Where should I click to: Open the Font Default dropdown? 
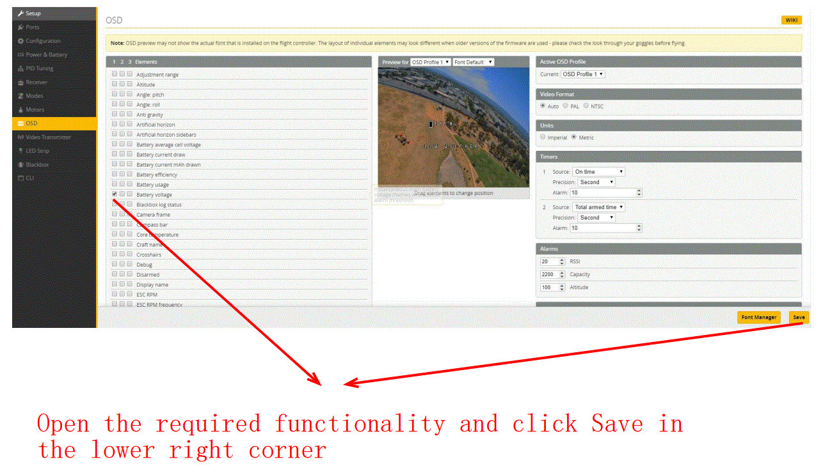click(x=474, y=62)
